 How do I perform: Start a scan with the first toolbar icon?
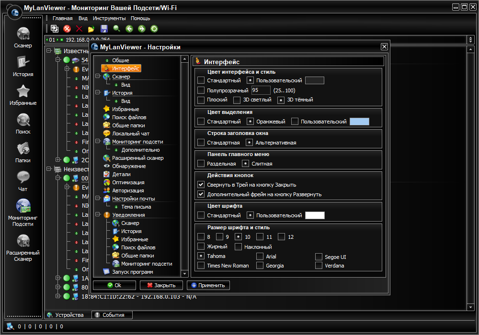pos(55,29)
